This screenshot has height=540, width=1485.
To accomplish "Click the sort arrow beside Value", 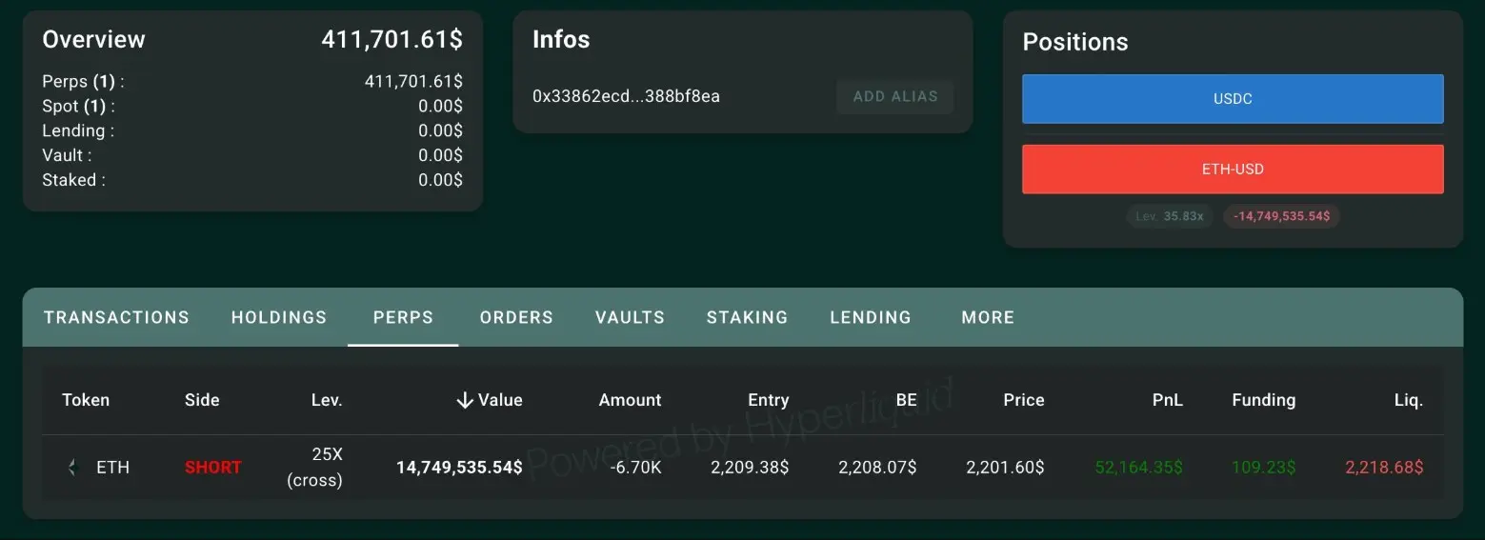I will pos(465,401).
